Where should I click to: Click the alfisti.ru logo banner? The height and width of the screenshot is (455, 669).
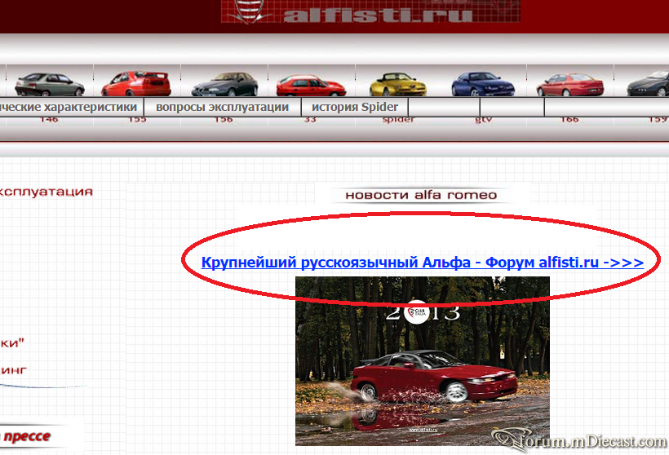(x=370, y=11)
